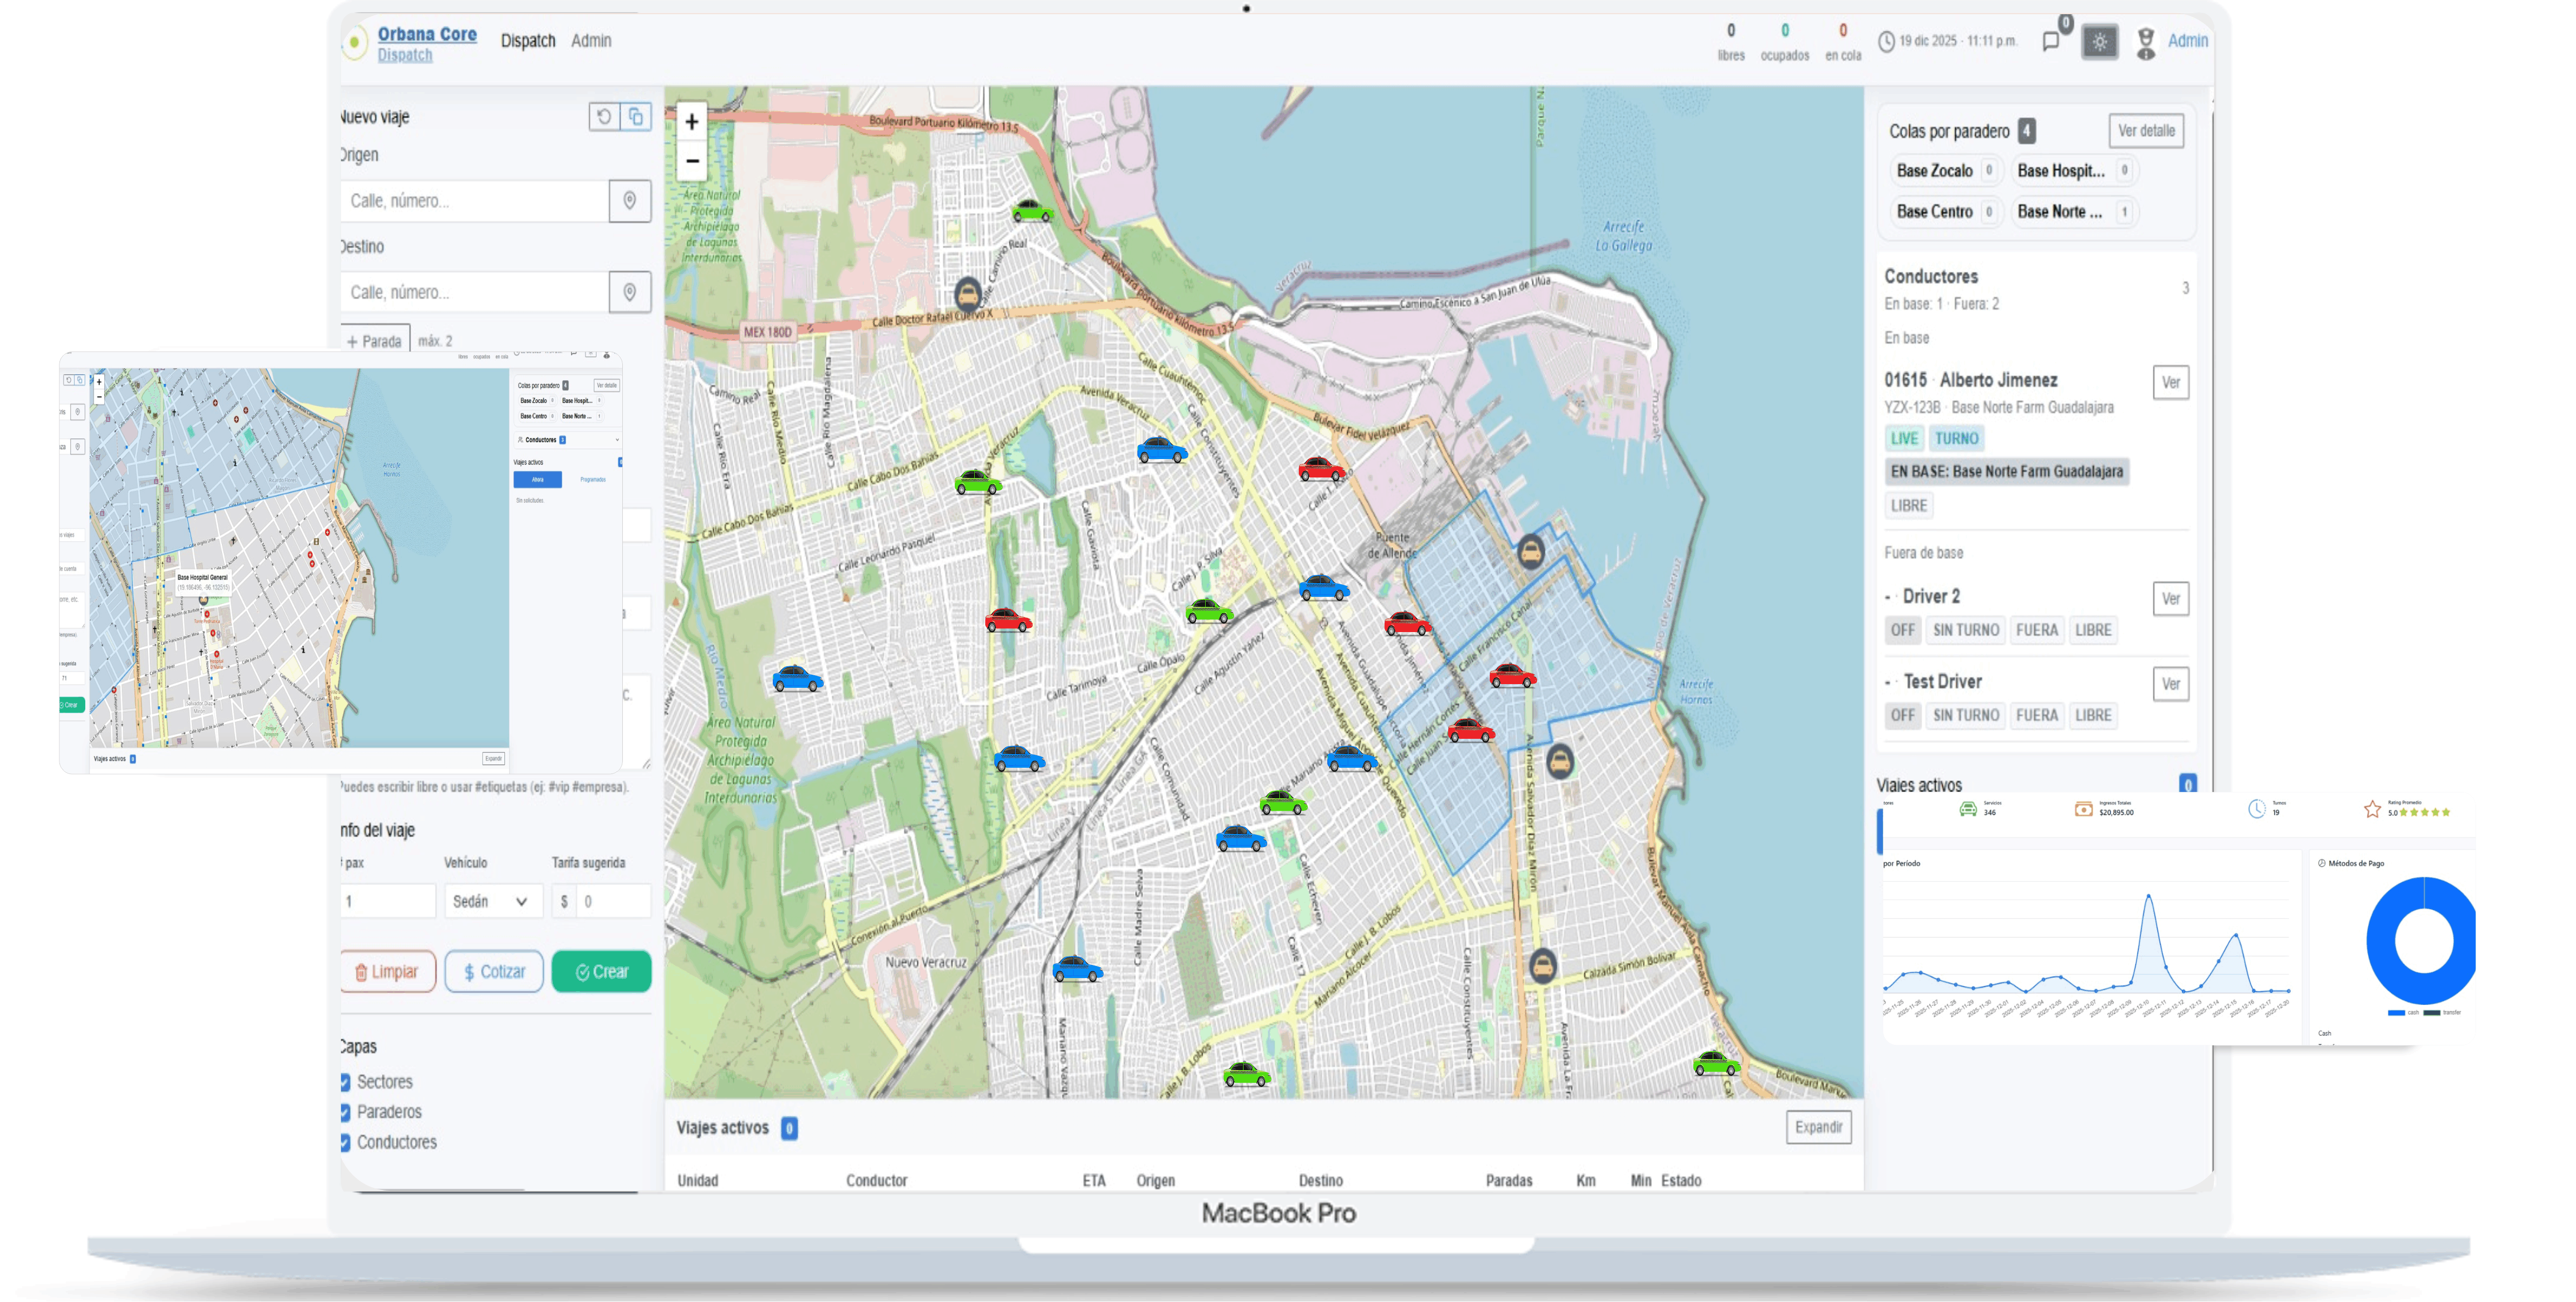Click the reset trip form icon
The height and width of the screenshot is (1302, 2576).
click(604, 117)
